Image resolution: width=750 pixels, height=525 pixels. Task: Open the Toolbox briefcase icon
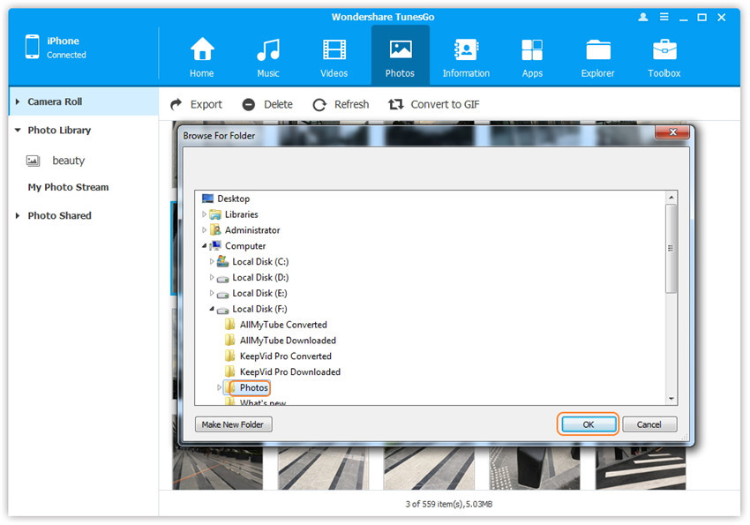[664, 50]
